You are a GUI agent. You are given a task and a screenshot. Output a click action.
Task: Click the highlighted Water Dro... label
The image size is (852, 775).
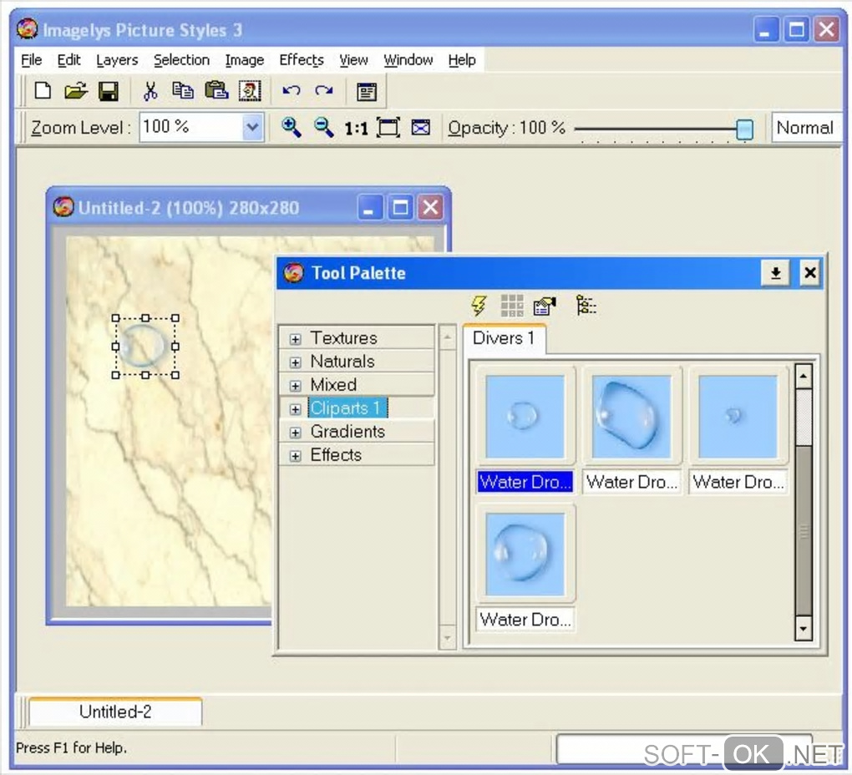[x=525, y=482]
